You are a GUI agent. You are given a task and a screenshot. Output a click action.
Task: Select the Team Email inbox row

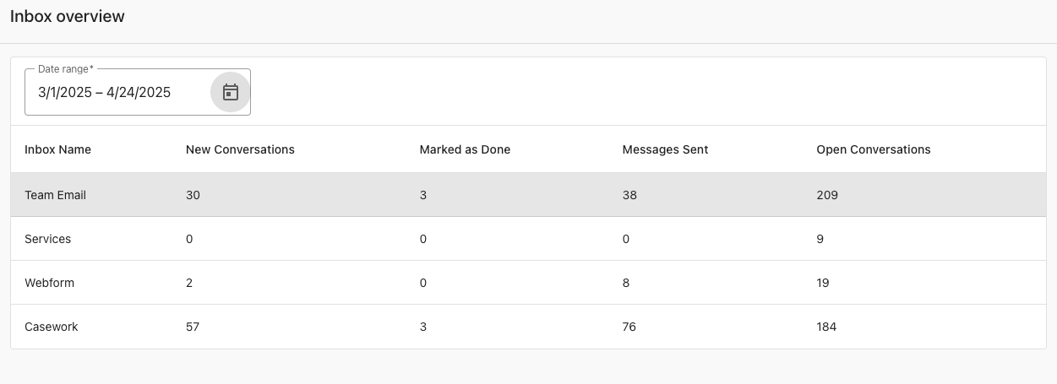tap(56, 195)
